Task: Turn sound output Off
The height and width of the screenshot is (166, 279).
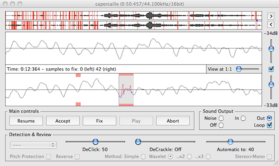Action: (x=221, y=125)
